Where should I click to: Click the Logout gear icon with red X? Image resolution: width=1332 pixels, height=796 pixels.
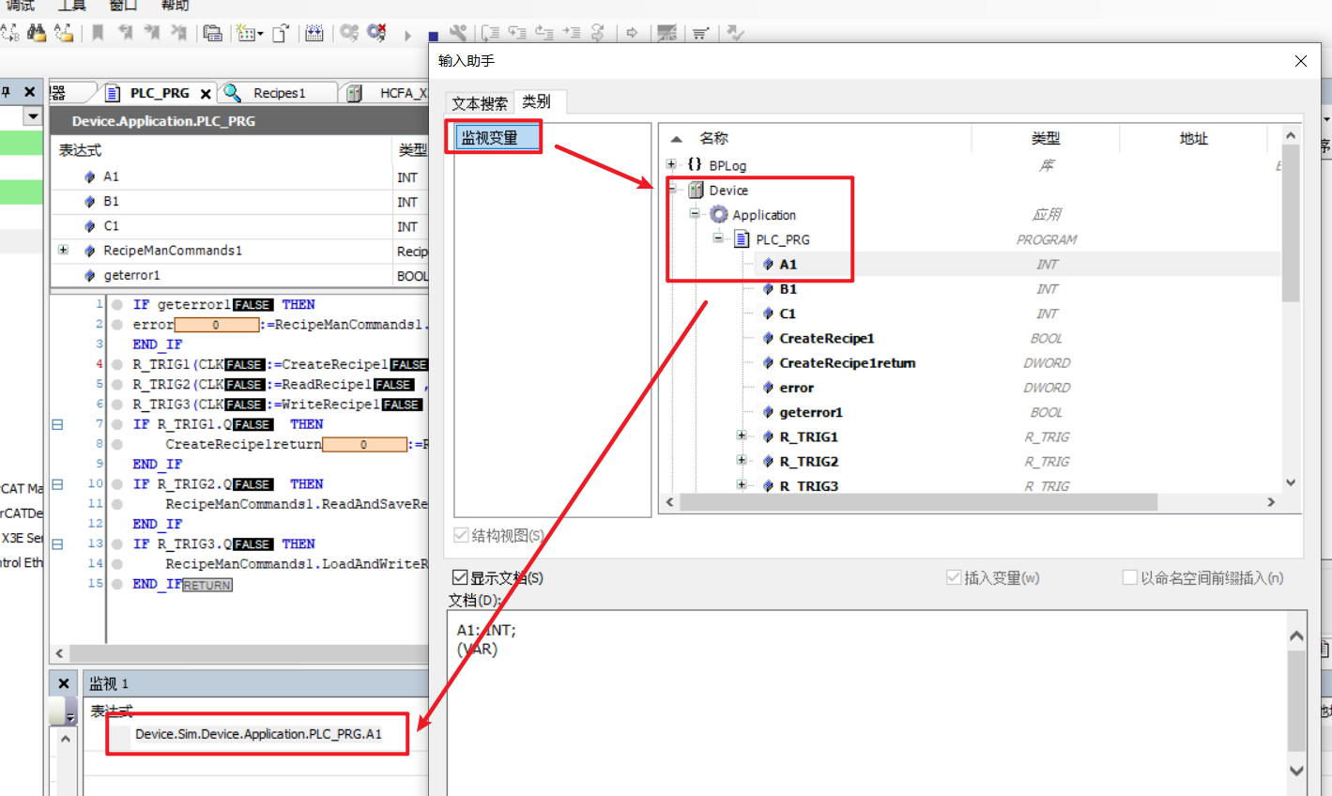coord(376,33)
